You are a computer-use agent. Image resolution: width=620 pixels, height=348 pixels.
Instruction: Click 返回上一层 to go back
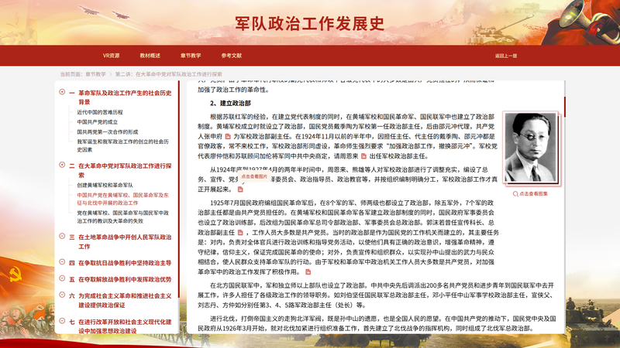click(x=505, y=56)
